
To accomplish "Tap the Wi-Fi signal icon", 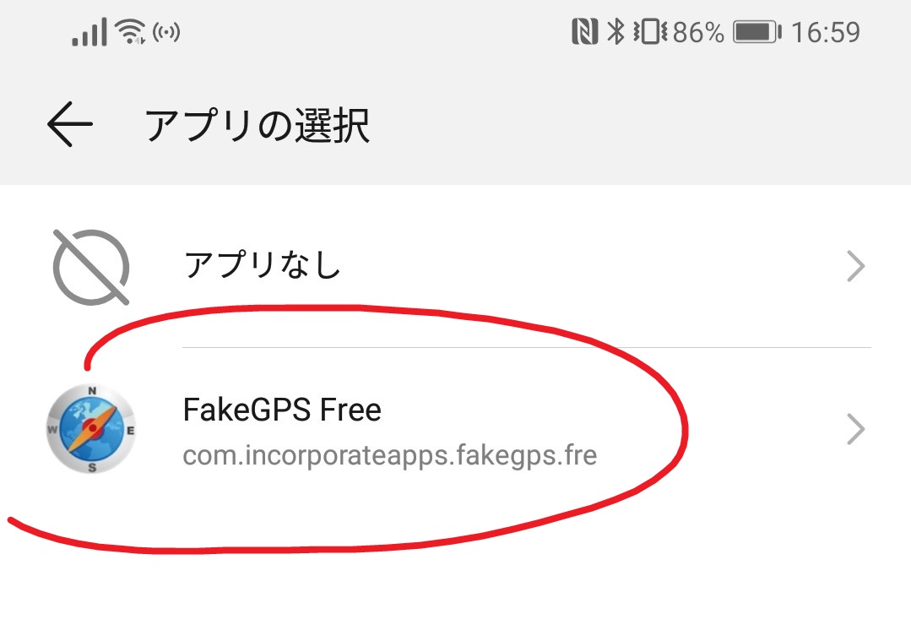I will [130, 30].
